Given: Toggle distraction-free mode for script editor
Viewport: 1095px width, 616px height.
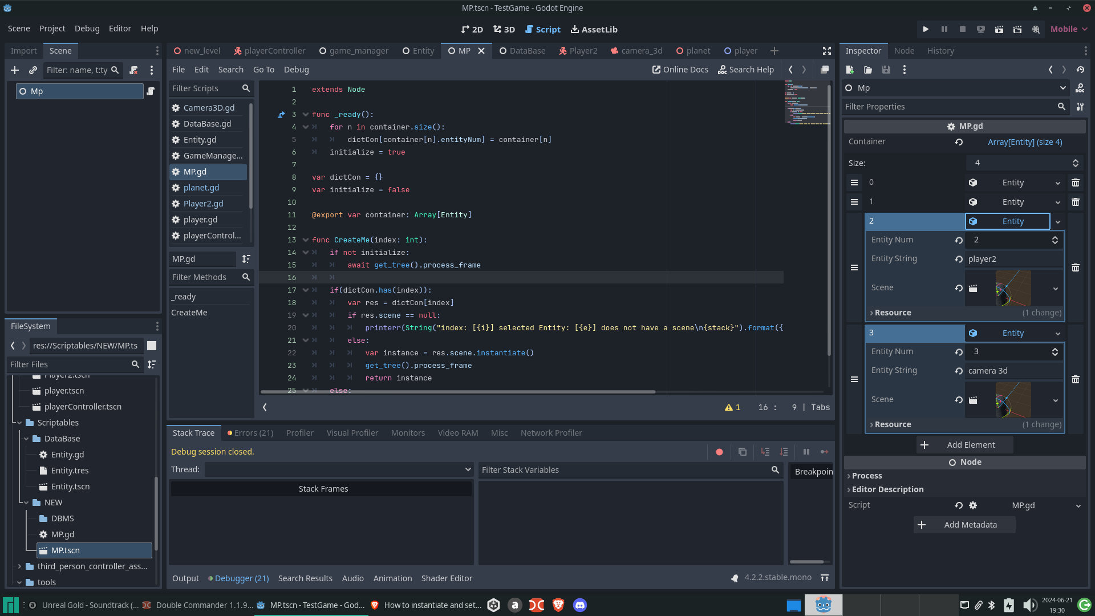Looking at the screenshot, I should point(826,51).
